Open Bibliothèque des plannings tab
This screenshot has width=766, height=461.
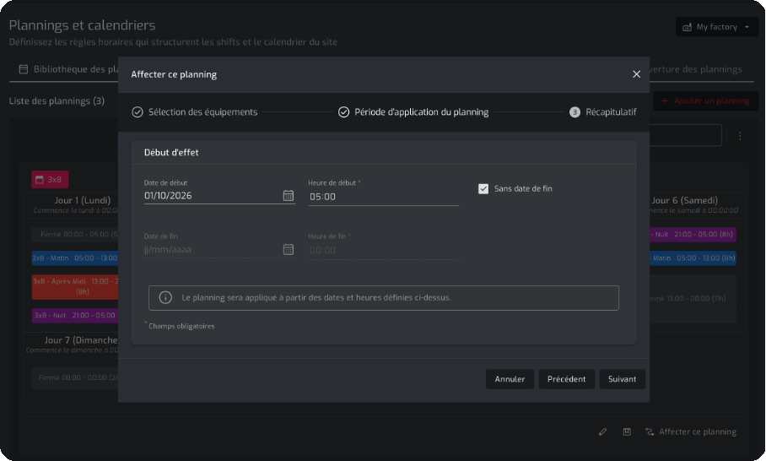[68, 69]
